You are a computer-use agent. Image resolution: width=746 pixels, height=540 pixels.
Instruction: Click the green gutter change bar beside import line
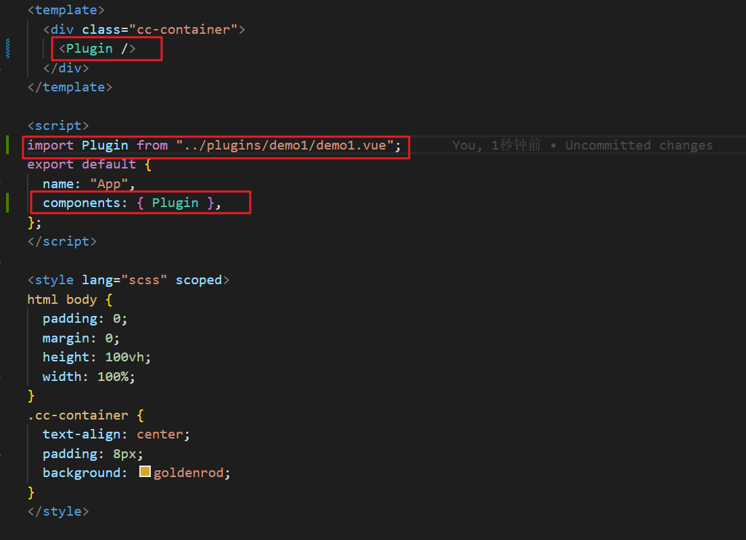[7, 145]
